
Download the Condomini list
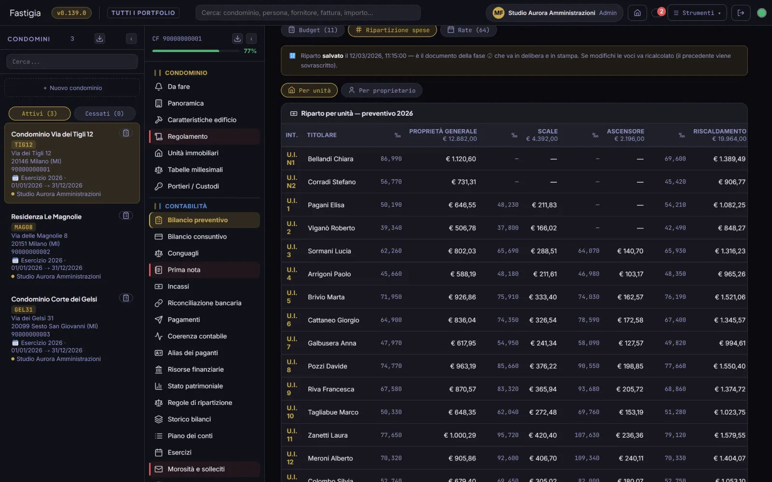(100, 39)
